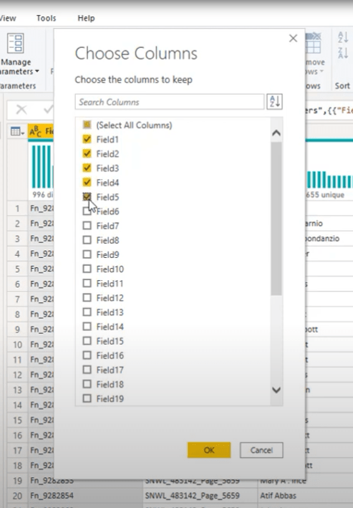Image resolution: width=353 pixels, height=508 pixels.
Task: Uncheck Field2 checkbox
Action: click(x=87, y=153)
